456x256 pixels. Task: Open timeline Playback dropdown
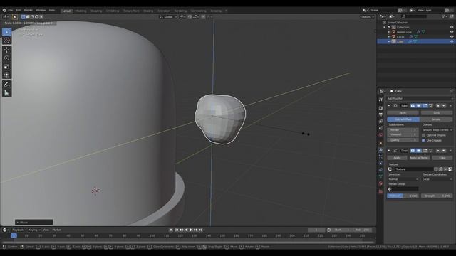[19, 230]
